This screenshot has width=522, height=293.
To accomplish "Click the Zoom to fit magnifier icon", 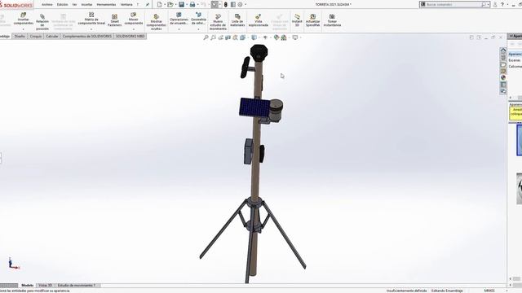I will [x=206, y=37].
